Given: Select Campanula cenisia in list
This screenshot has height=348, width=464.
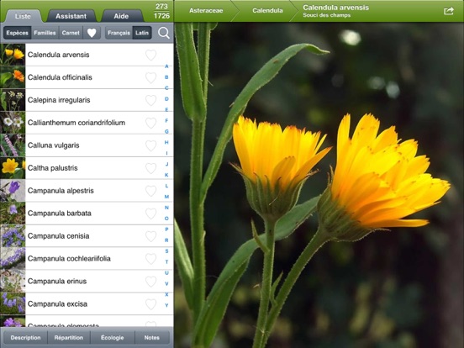Looking at the screenshot, I should (87, 236).
